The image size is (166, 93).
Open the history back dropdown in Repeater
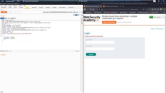point(16,12)
